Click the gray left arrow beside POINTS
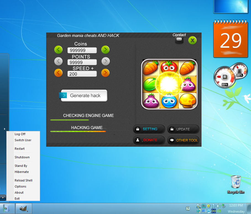Screen dimensions: 251x214 point(58,61)
